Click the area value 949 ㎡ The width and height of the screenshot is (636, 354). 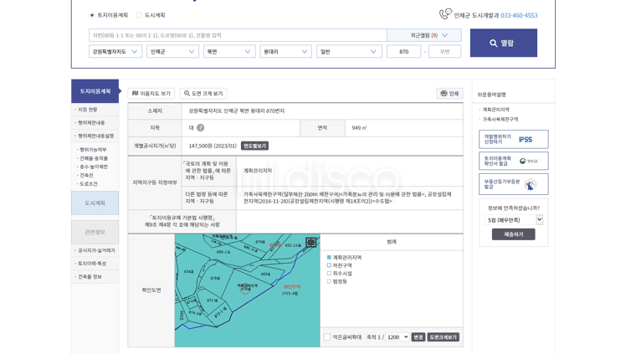coord(359,128)
